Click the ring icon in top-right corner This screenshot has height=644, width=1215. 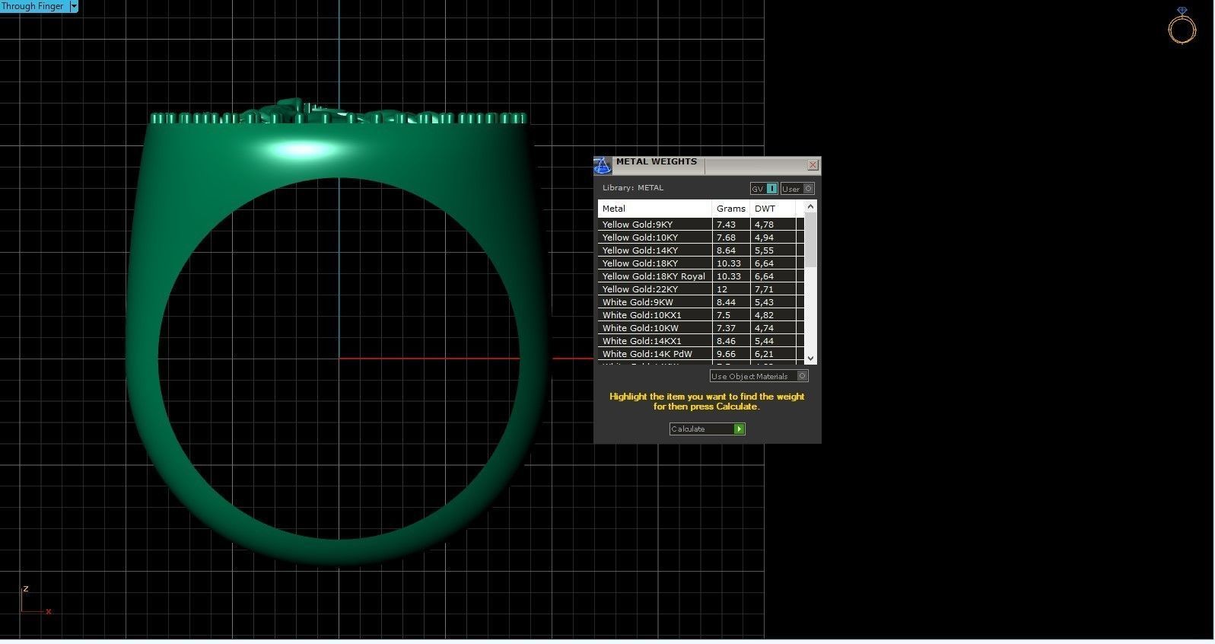coord(1182,26)
